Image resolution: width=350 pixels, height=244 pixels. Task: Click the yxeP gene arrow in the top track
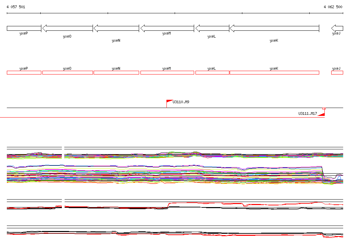24,28
